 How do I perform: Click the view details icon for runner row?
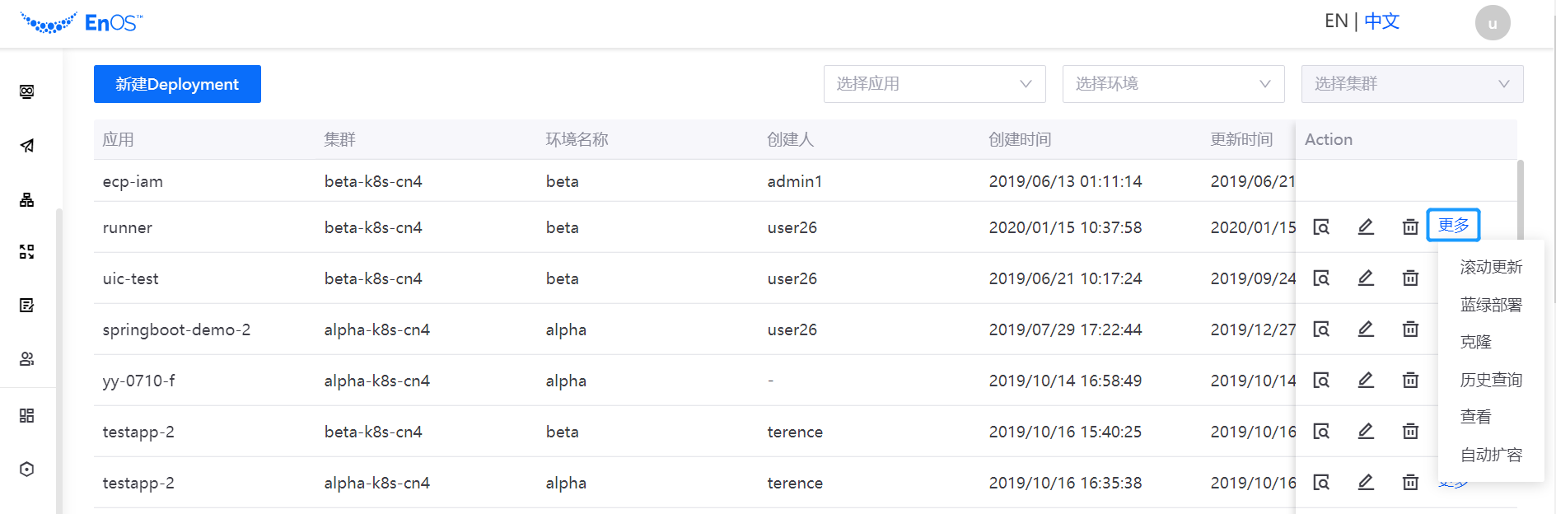tap(1321, 227)
